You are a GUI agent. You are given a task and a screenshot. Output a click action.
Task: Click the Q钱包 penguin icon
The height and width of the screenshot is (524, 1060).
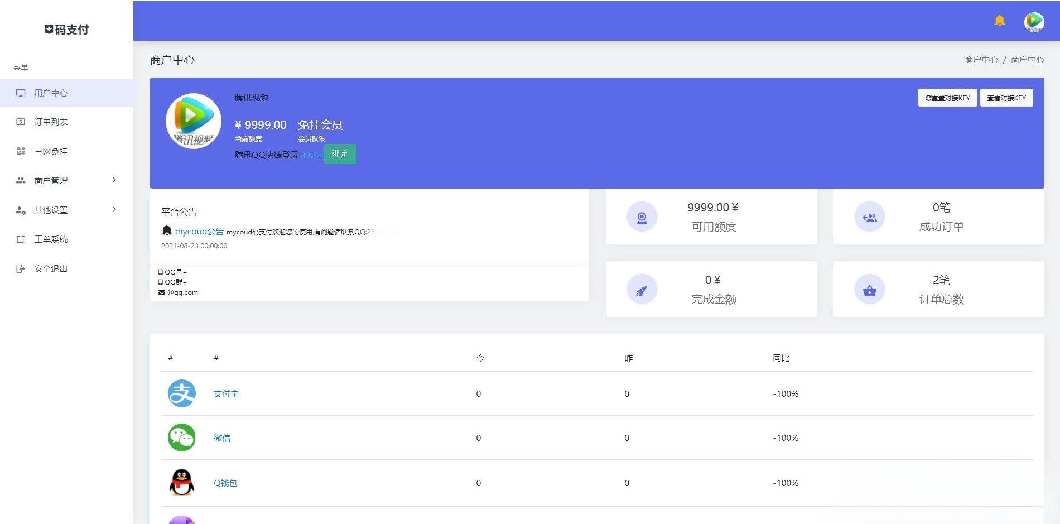pos(181,483)
